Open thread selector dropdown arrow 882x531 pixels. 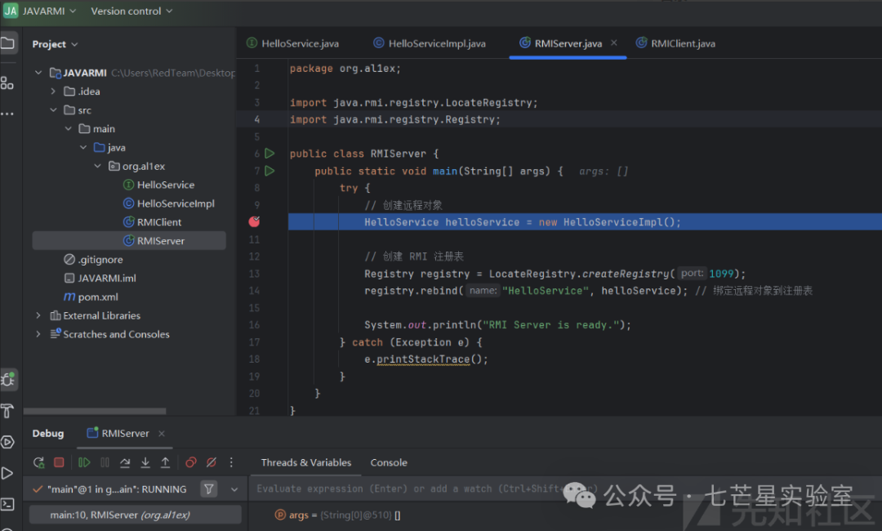point(234,489)
